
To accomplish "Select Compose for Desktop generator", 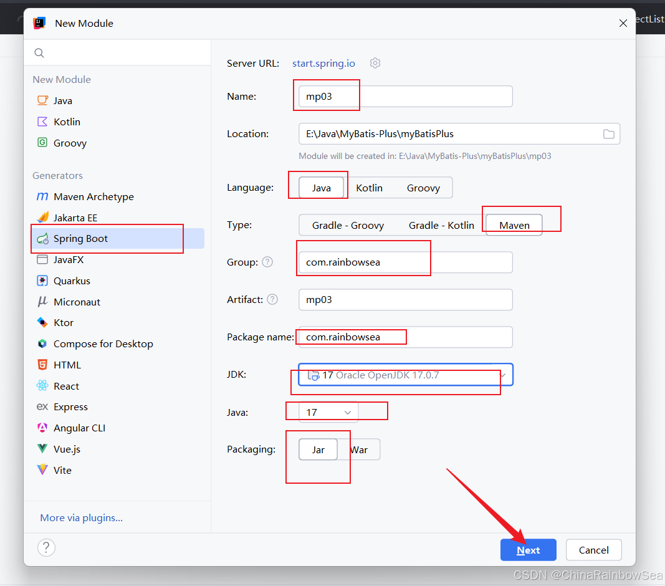I will (x=118, y=343).
